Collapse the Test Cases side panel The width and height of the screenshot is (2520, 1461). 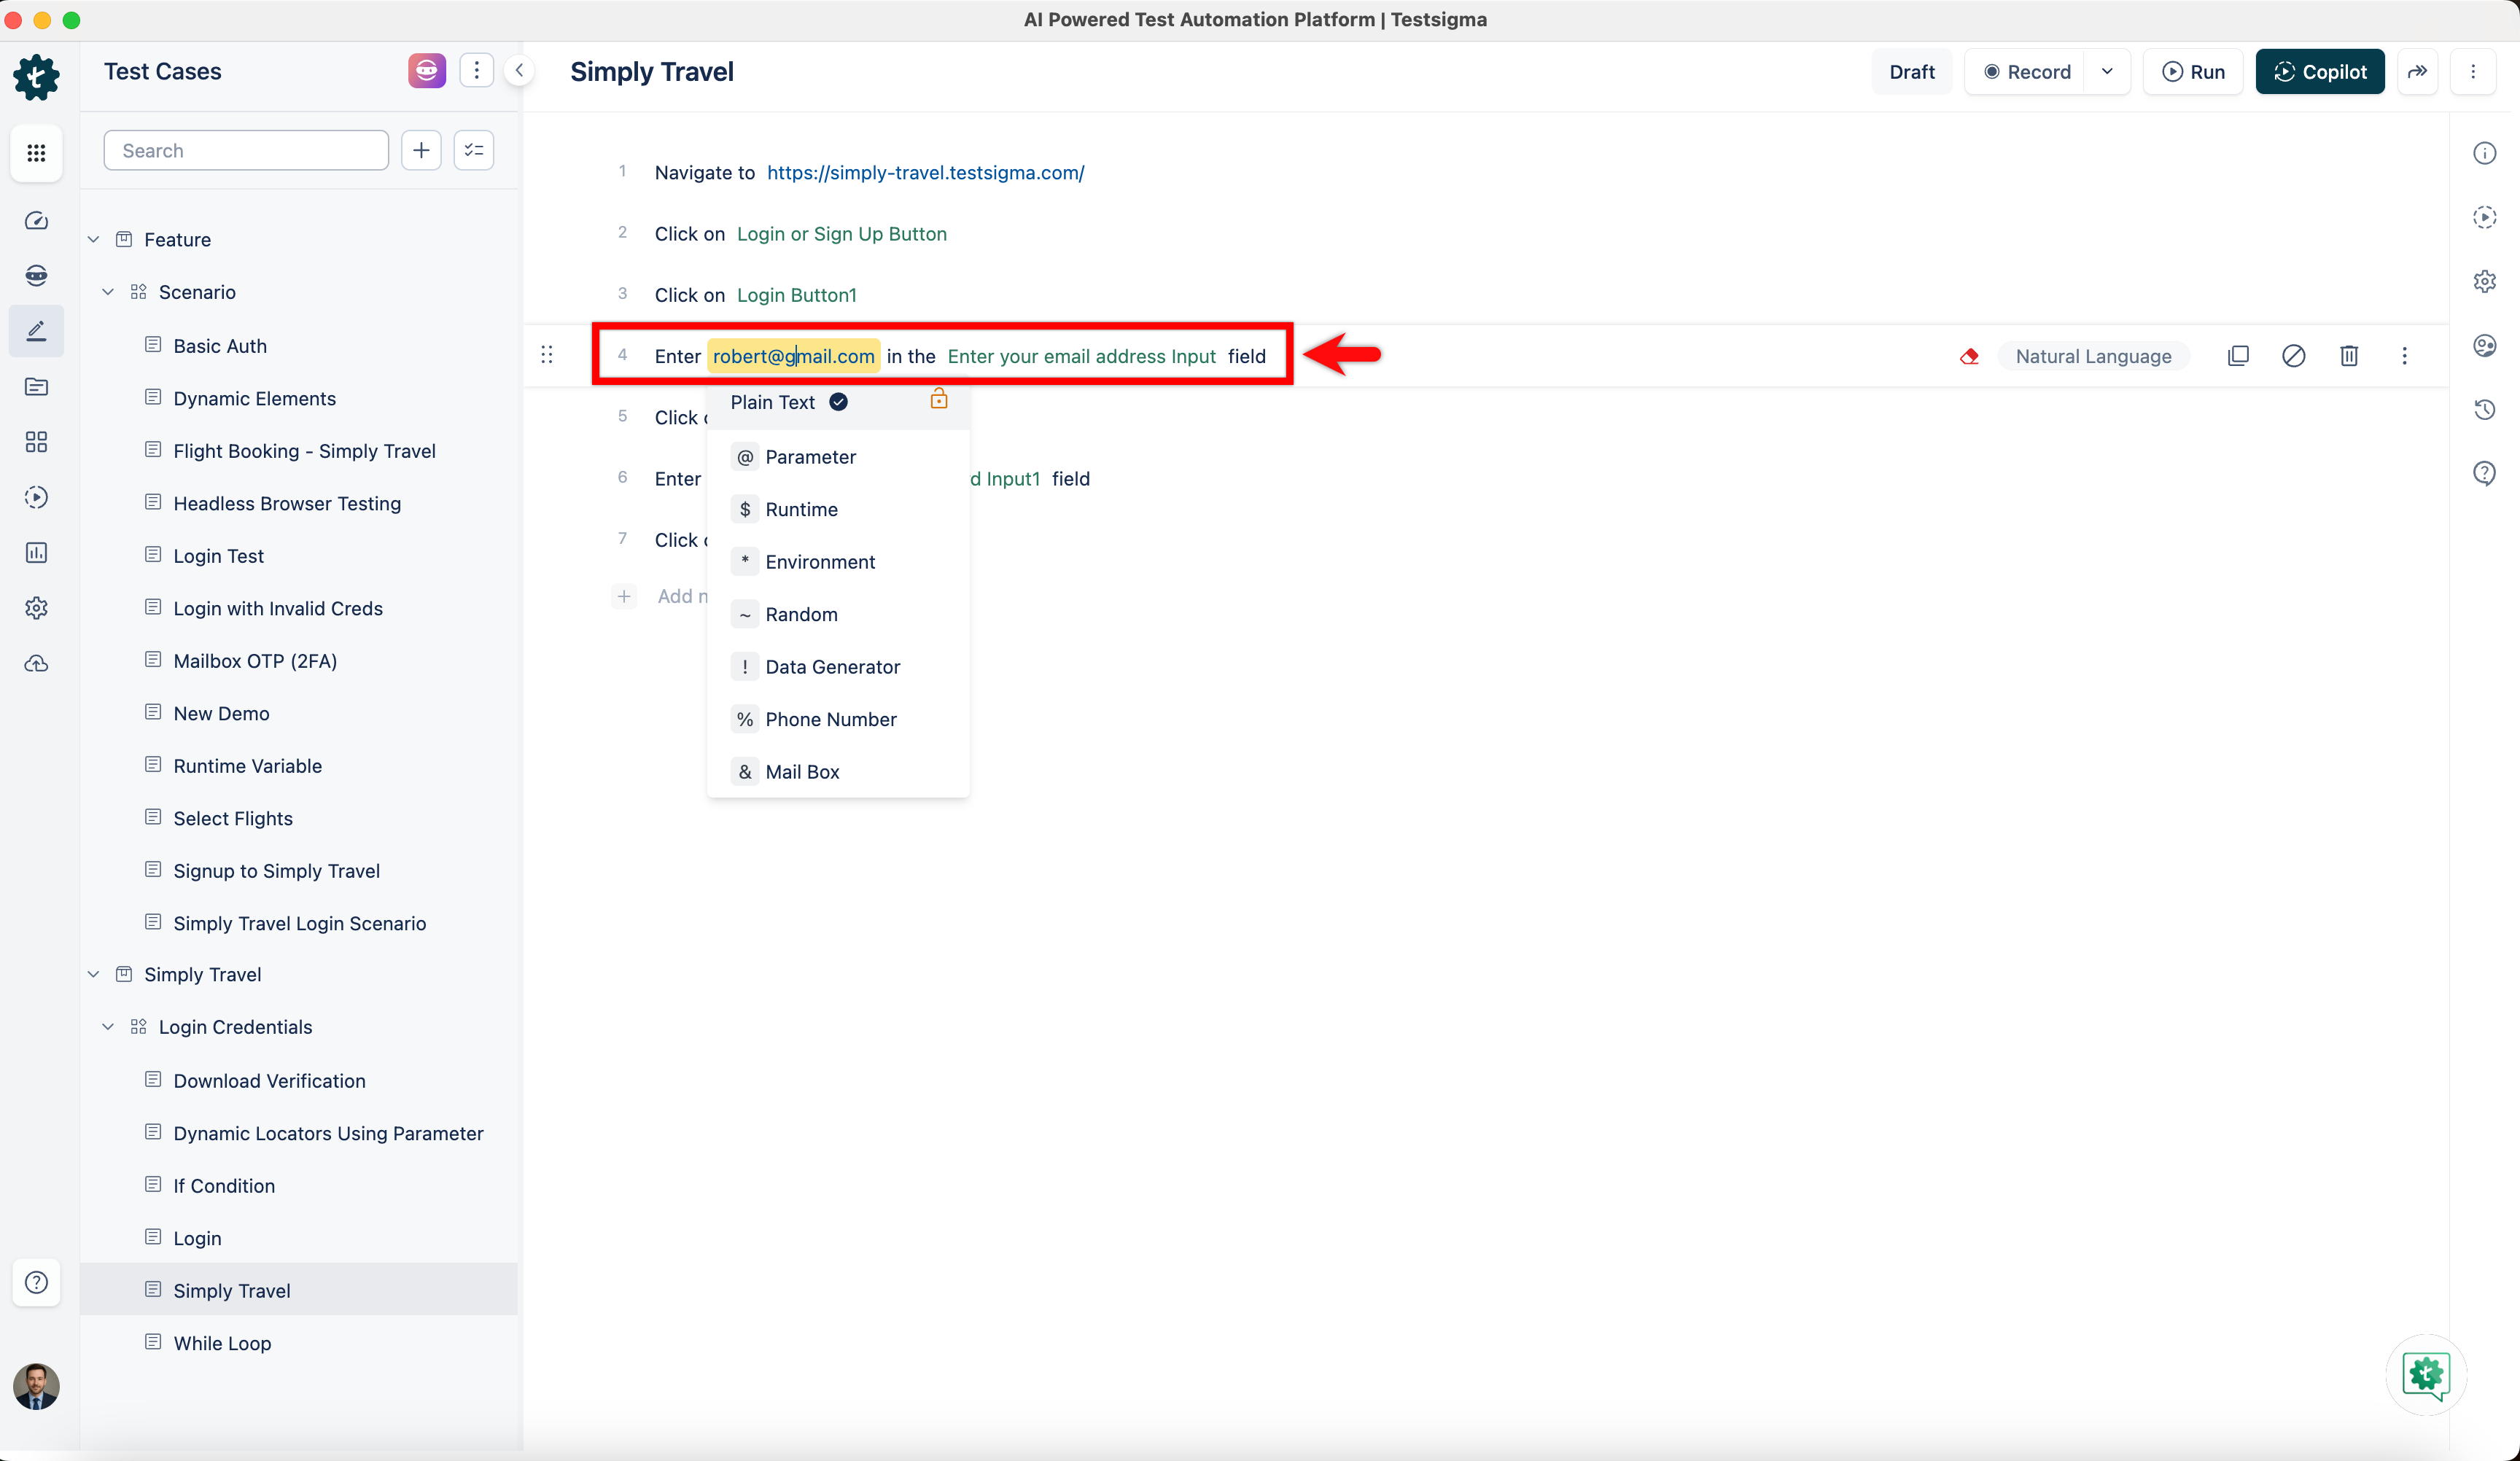519,71
